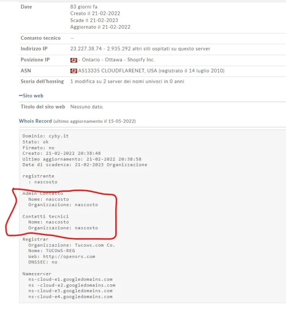Select nameserver ns-cloud-e3.googledomains.com

[70, 291]
